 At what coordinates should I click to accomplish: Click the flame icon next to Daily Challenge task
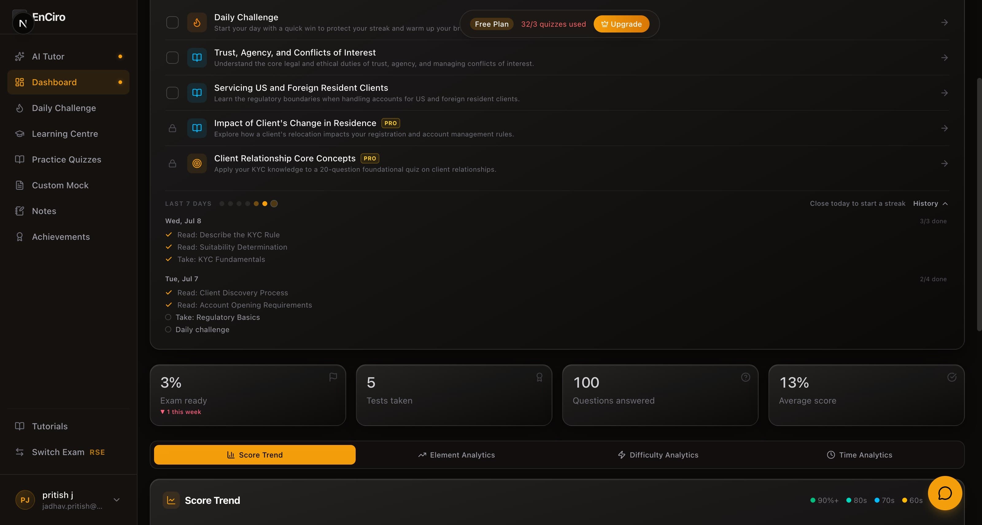click(197, 22)
